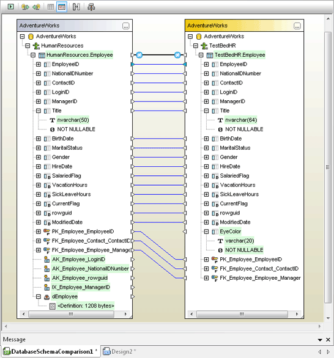The width and height of the screenshot is (334, 358).
Task: Click the main vertical scrollbar thumb
Action: click(328, 167)
